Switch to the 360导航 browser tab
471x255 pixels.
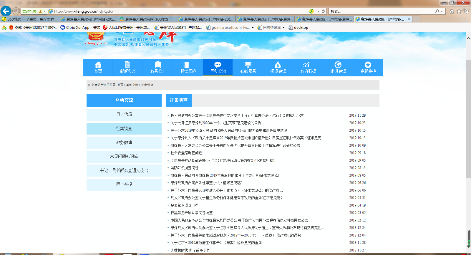(29, 19)
